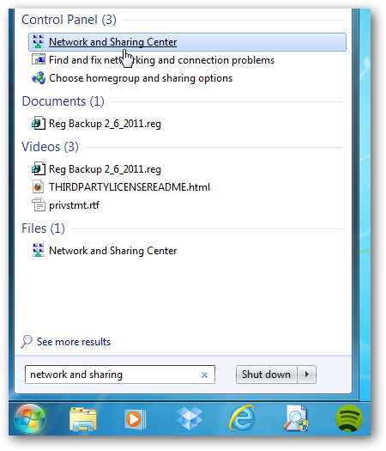Image resolution: width=386 pixels, height=451 pixels.
Task: Click the Shut down button
Action: pyautogui.click(x=266, y=375)
